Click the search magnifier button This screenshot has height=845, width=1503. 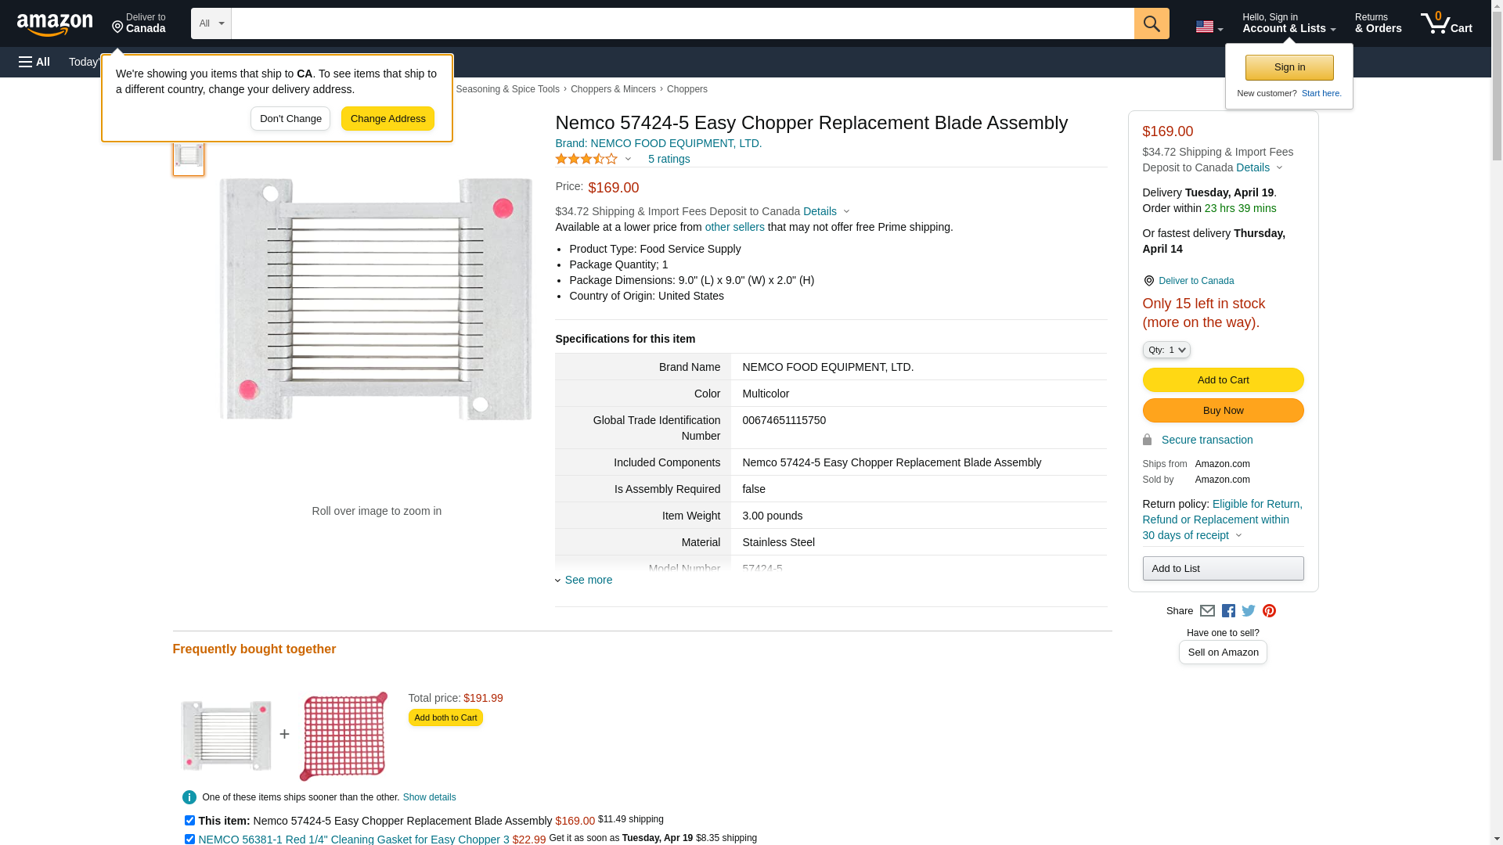click(x=1151, y=23)
